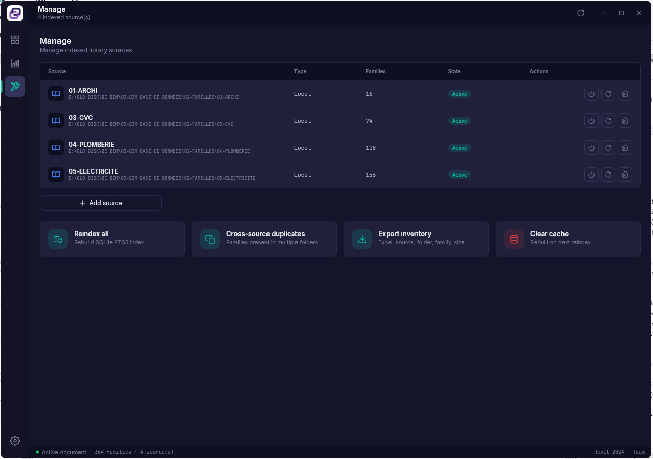Click Export inventory card
This screenshot has height=459, width=653.
416,239
